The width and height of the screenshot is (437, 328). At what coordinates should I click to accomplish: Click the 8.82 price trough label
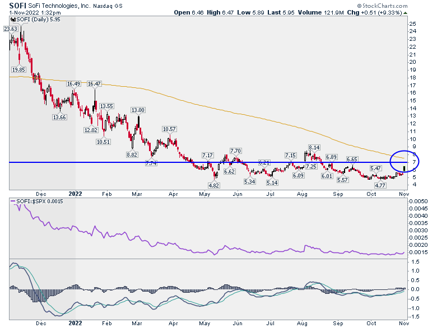[132, 154]
